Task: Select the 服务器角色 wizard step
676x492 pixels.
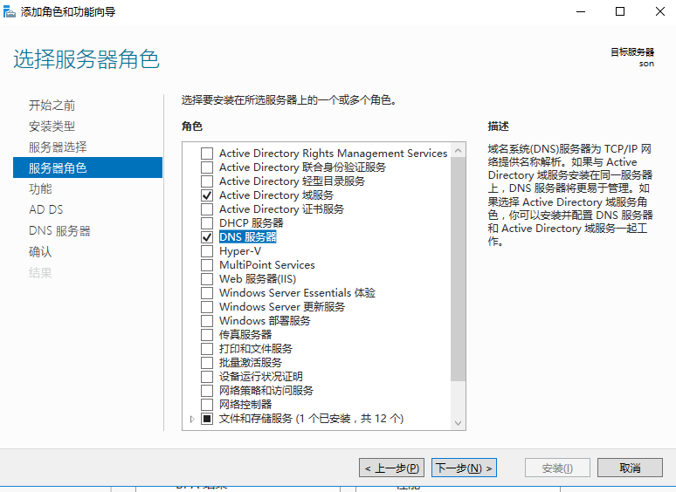Action: tap(88, 167)
